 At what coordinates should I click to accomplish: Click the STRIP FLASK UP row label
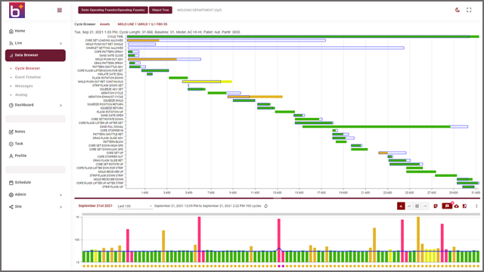(113, 187)
